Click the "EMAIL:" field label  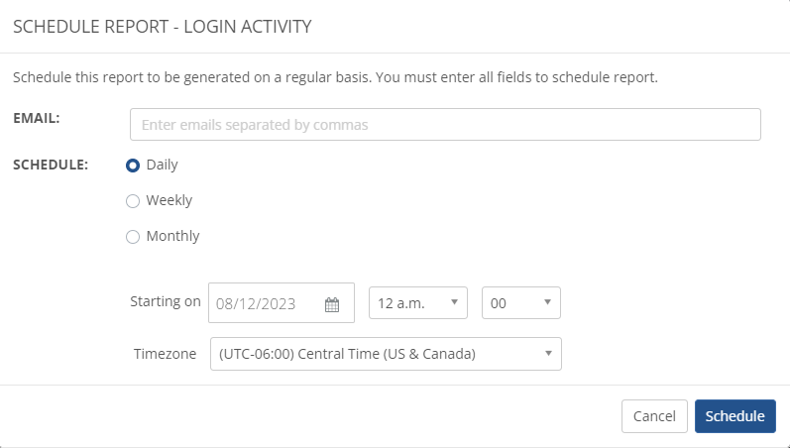click(x=37, y=118)
